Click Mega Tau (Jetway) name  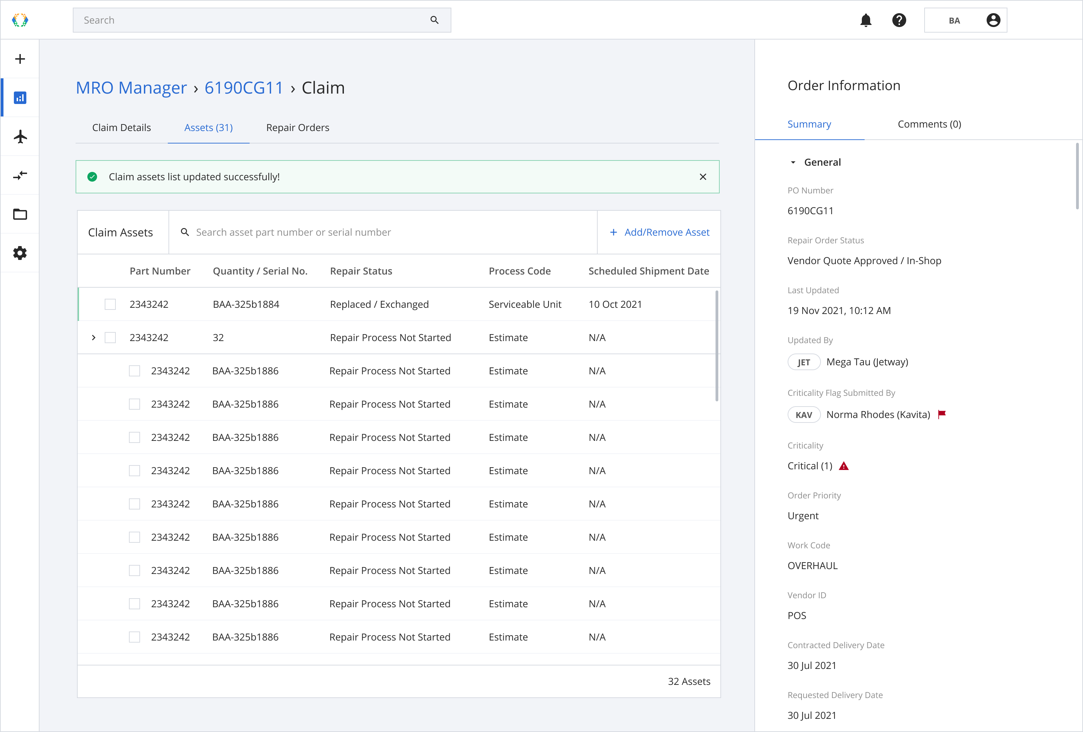(867, 362)
